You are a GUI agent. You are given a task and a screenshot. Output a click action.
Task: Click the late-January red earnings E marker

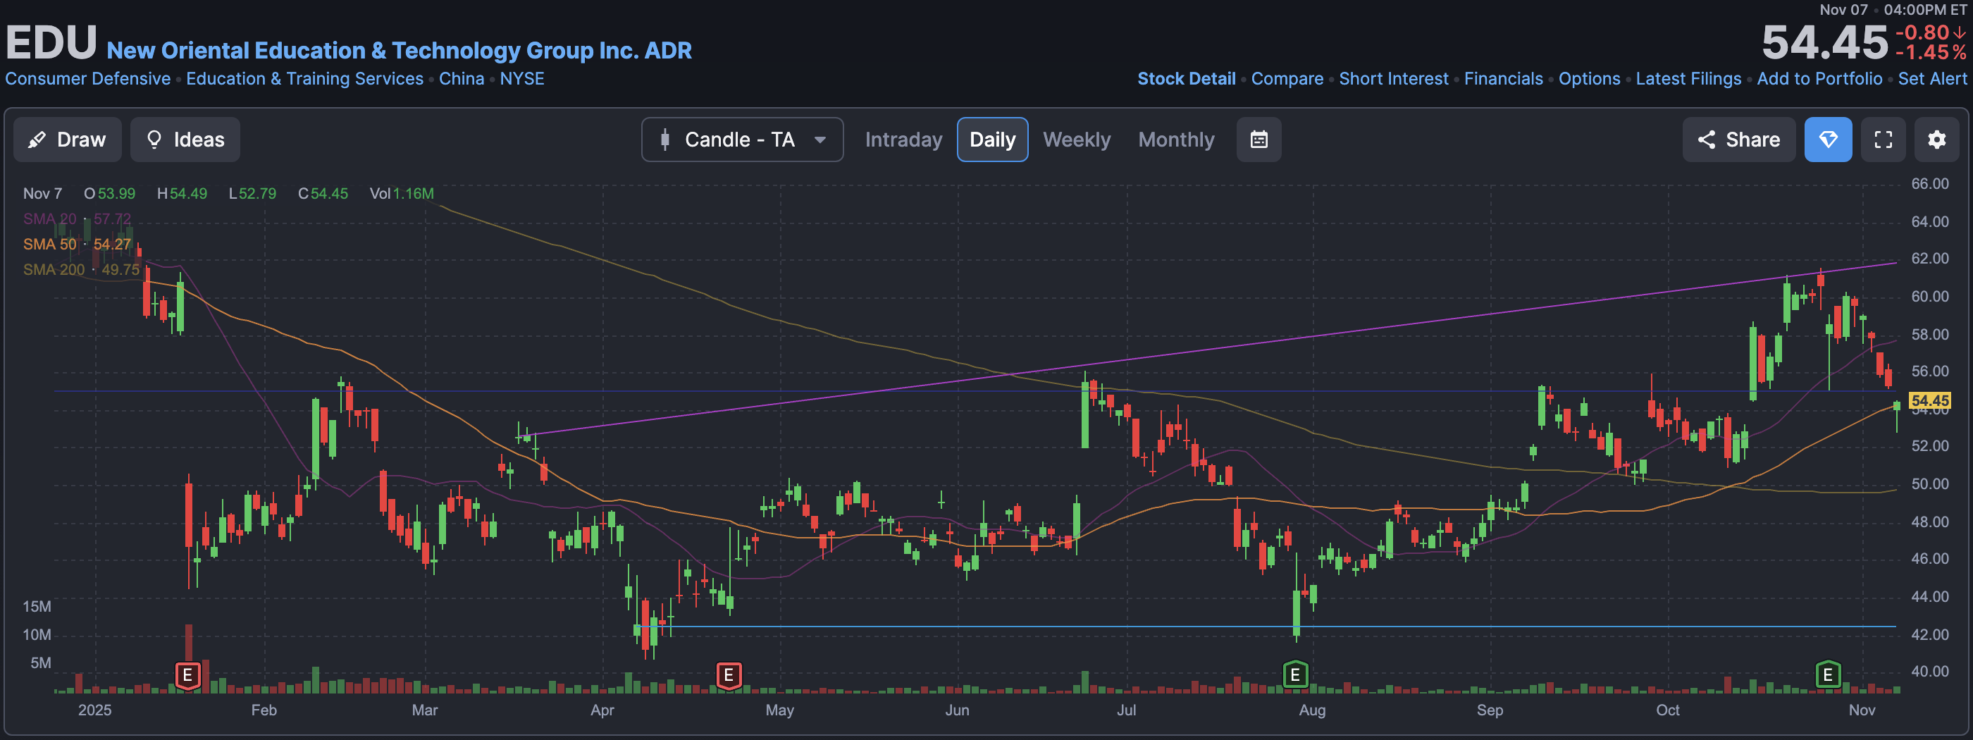coord(187,676)
